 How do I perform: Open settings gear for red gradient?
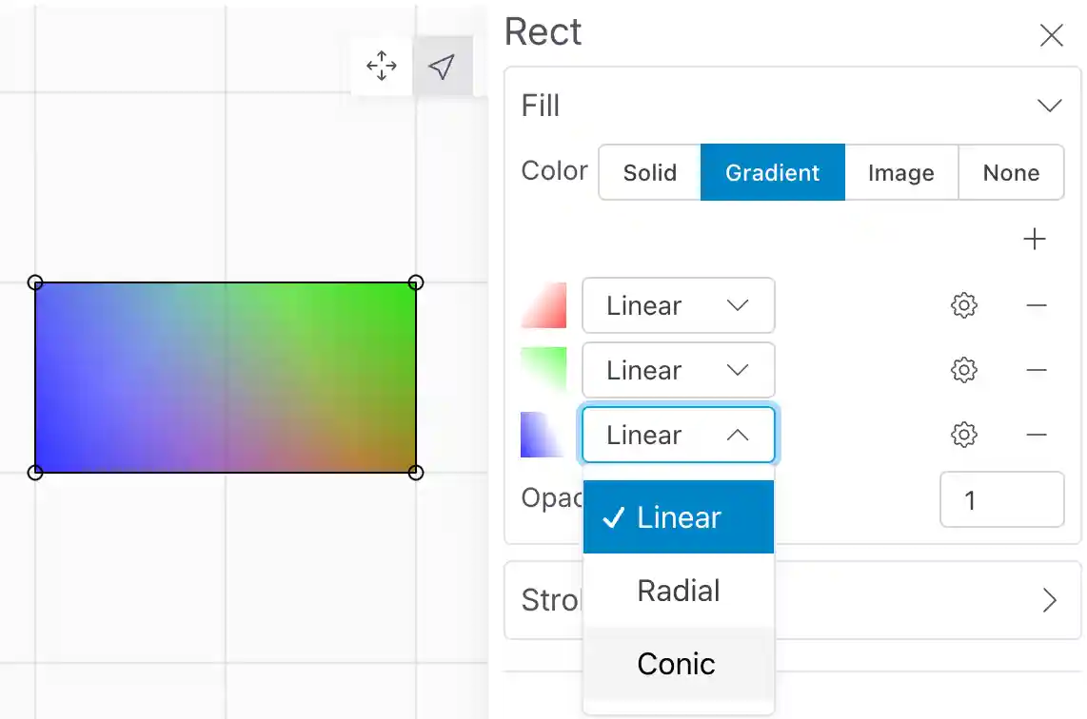pyautogui.click(x=964, y=305)
